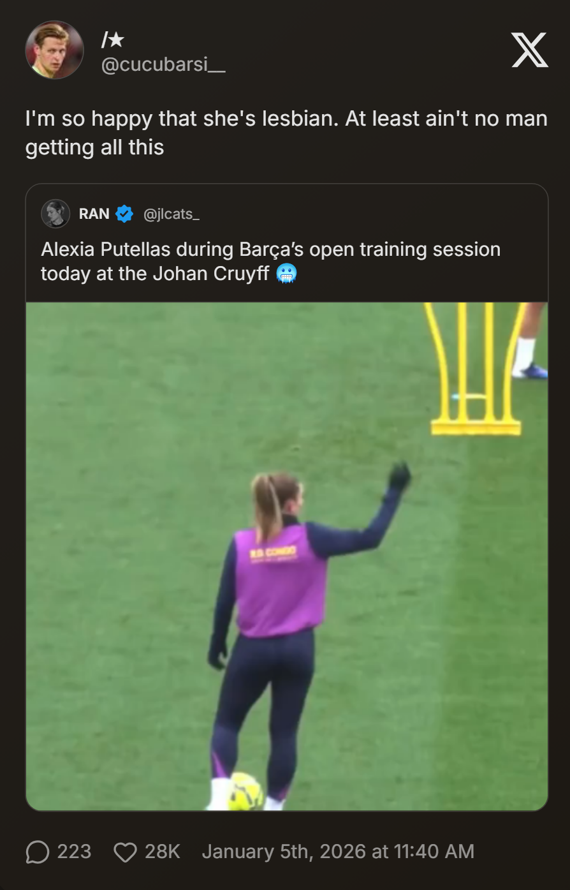The width and height of the screenshot is (570, 890).
Task: Click the blue verified badge beside RAN
Action: click(x=124, y=214)
